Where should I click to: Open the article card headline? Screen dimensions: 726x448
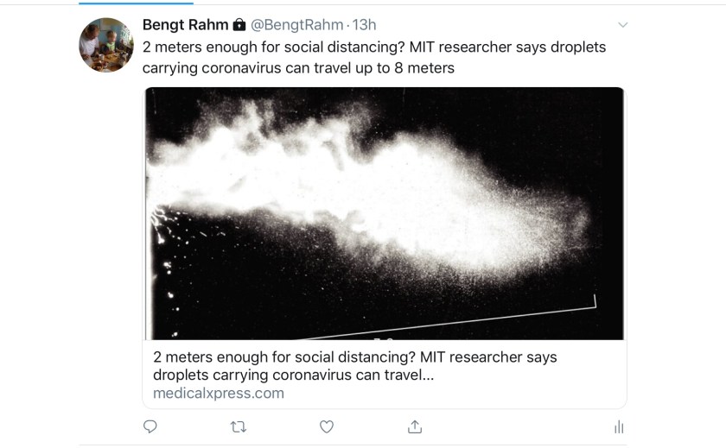pyautogui.click(x=354, y=357)
